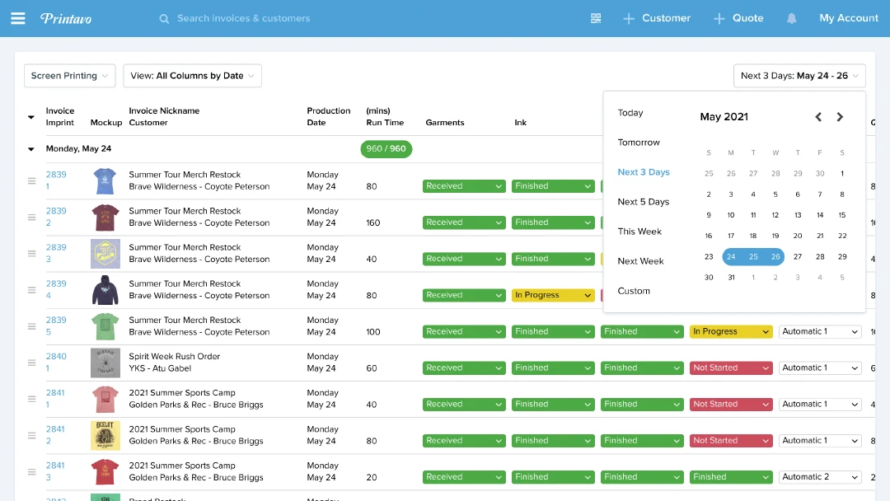Open the Next 3 Days date range dropdown
The width and height of the screenshot is (890, 501).
(x=799, y=76)
